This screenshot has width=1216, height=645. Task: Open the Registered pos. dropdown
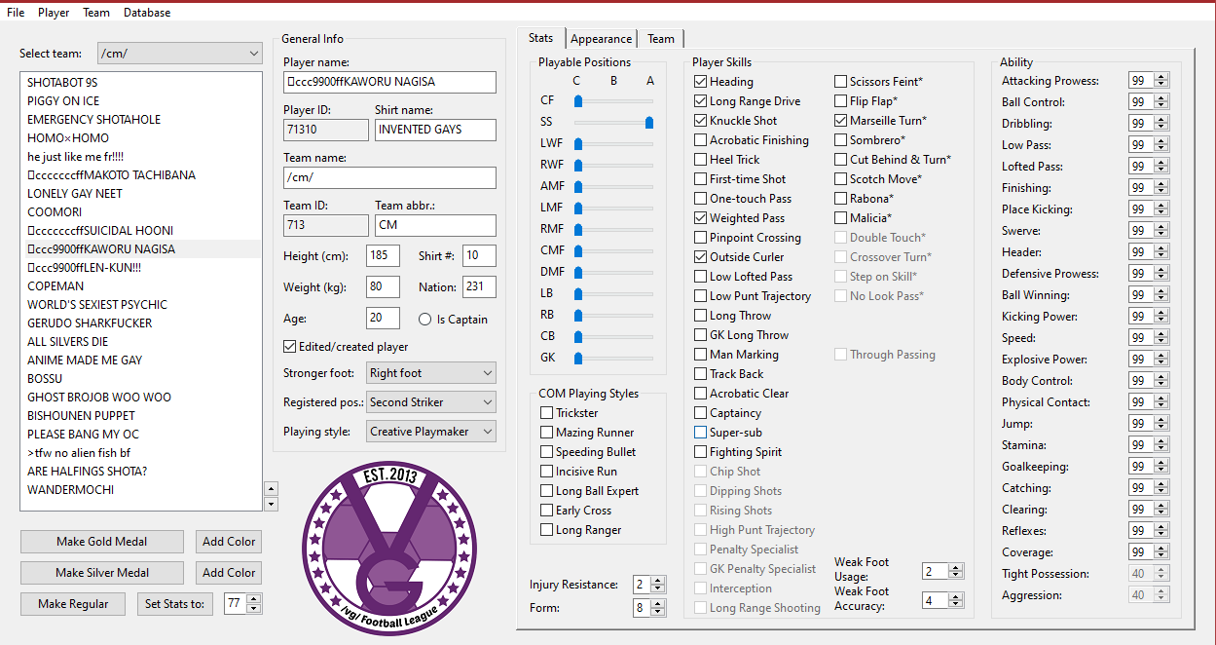(x=431, y=401)
